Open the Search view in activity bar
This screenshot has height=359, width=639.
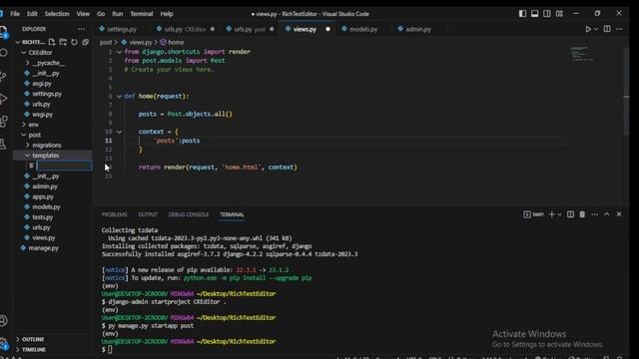point(4,53)
